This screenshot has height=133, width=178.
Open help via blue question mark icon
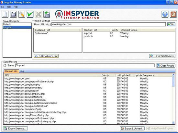tap(165, 14)
